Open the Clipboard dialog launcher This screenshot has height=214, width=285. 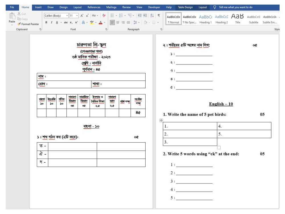pyautogui.click(x=40, y=29)
